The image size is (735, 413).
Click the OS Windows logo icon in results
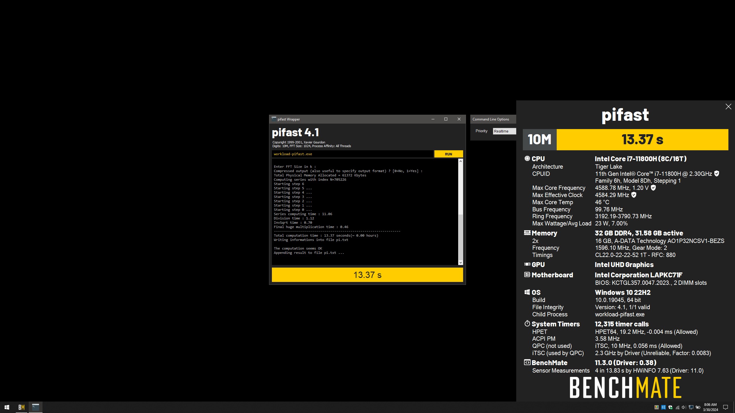(527, 292)
